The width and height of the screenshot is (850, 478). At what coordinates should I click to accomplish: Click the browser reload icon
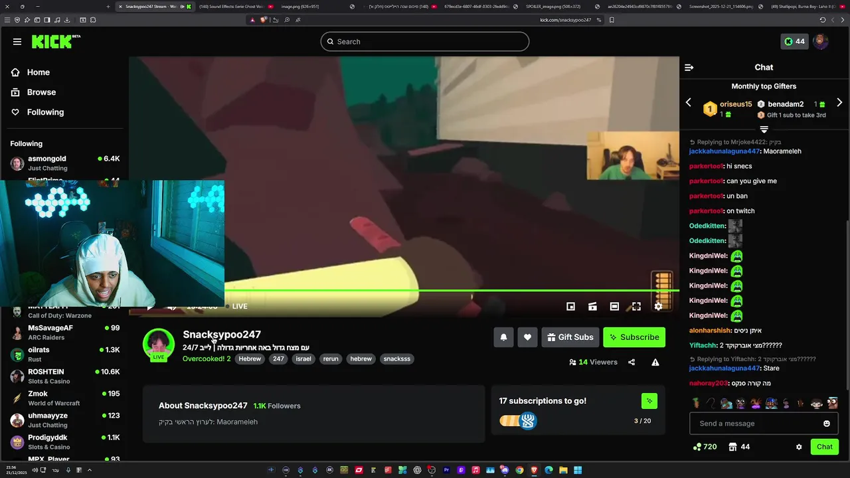click(x=823, y=20)
